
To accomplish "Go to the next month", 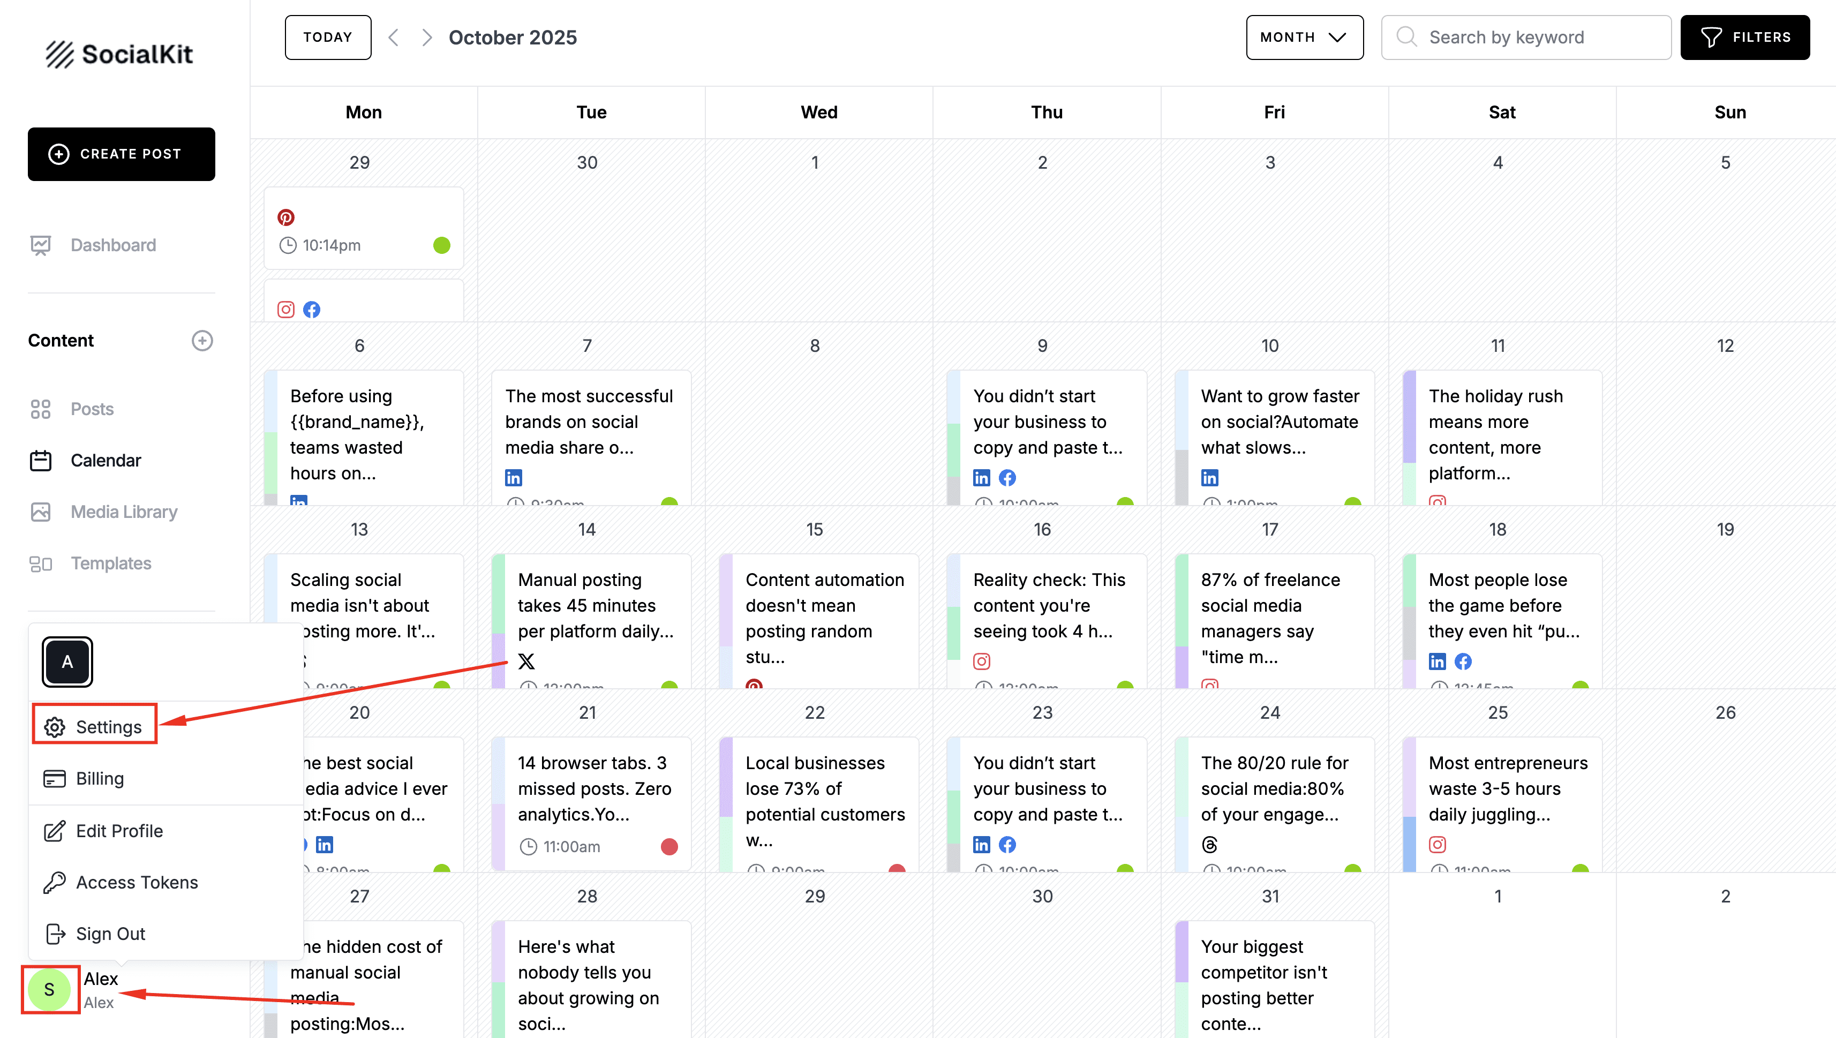I will (x=426, y=37).
